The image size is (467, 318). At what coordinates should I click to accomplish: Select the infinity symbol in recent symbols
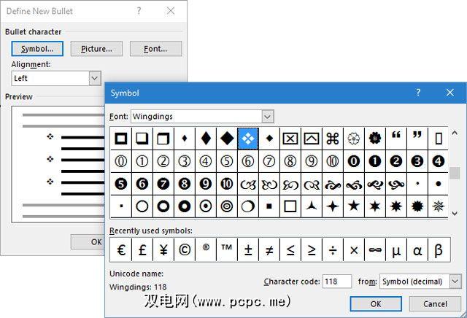coord(375,249)
